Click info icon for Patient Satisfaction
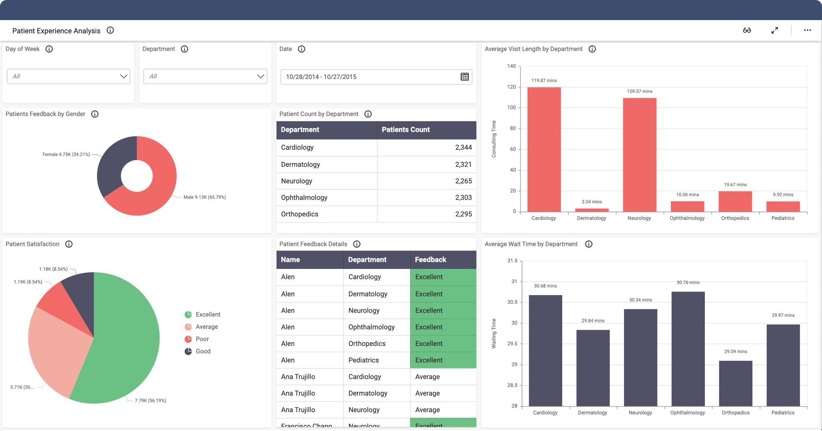Viewport: 822px width, 431px height. tap(69, 244)
